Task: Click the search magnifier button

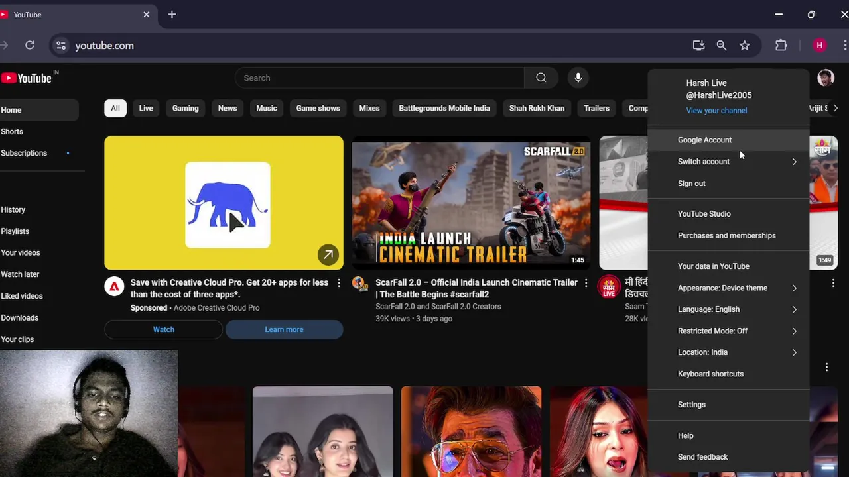Action: [x=541, y=78]
